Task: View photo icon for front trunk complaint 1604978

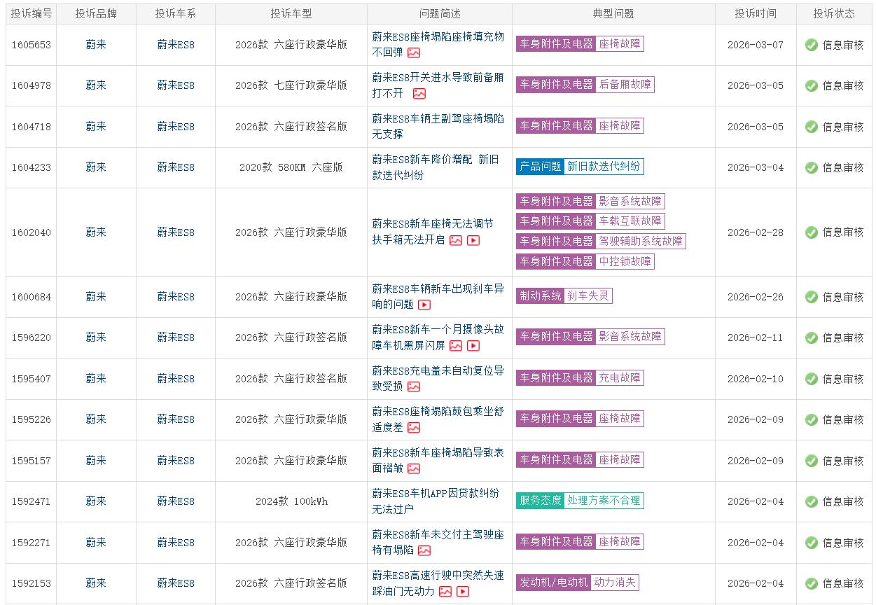Action: (x=420, y=93)
